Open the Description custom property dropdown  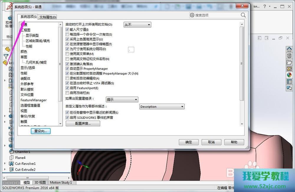tap(162, 107)
